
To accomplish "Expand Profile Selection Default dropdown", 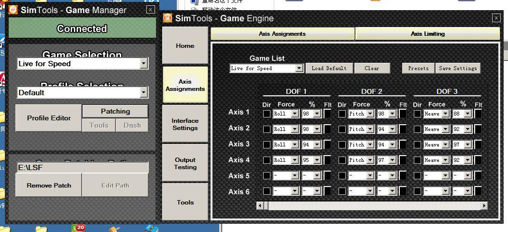I will (144, 92).
